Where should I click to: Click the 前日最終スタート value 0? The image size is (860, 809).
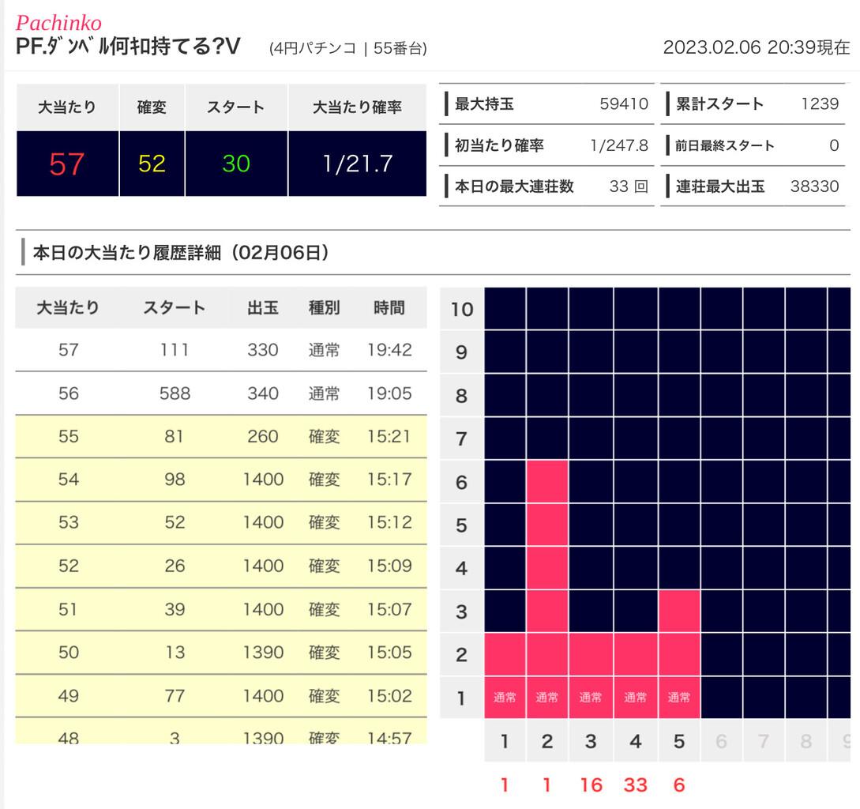[x=834, y=145]
